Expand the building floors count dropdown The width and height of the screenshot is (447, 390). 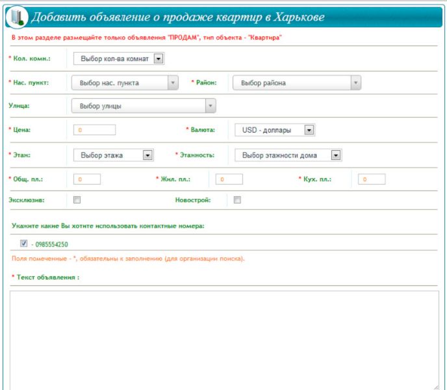288,155
